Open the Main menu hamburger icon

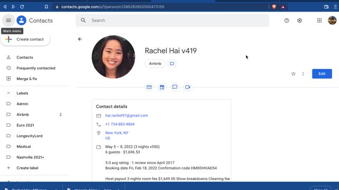[8, 21]
